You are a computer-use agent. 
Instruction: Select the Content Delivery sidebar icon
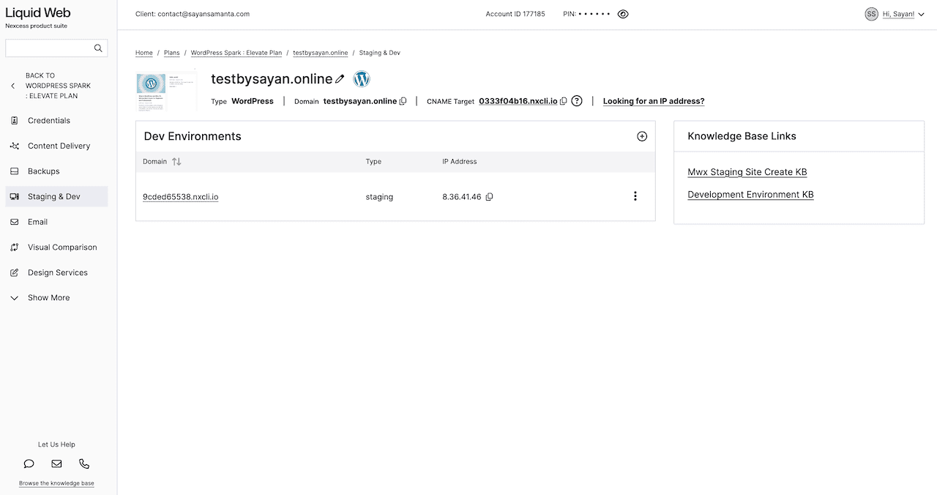[13, 146]
